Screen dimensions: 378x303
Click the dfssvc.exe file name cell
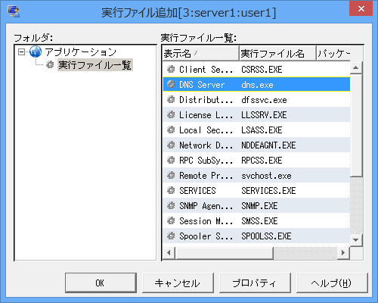(x=264, y=99)
